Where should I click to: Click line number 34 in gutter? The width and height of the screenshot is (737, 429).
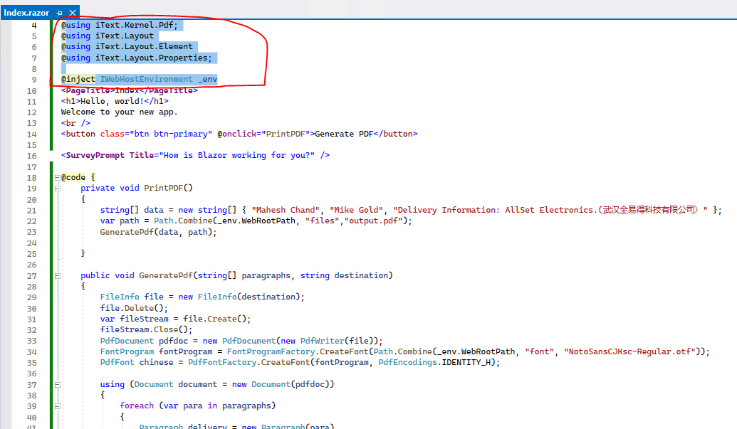(31, 352)
